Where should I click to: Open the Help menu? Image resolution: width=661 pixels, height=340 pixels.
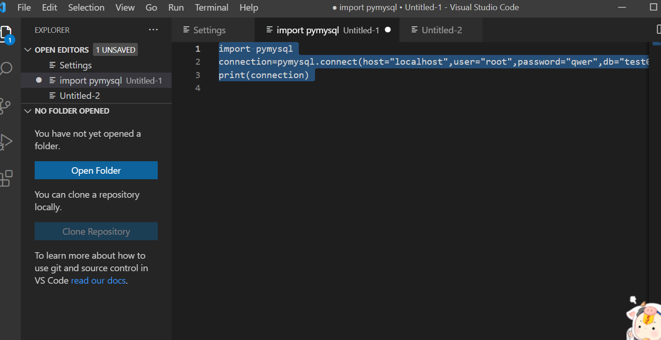pos(249,7)
